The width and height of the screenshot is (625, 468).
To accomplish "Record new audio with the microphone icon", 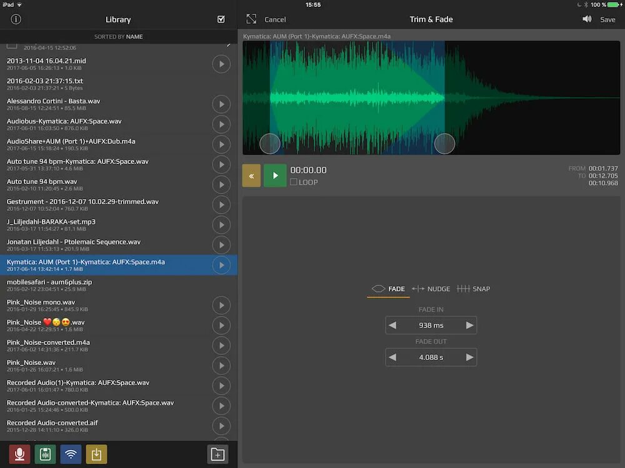I will click(x=19, y=454).
